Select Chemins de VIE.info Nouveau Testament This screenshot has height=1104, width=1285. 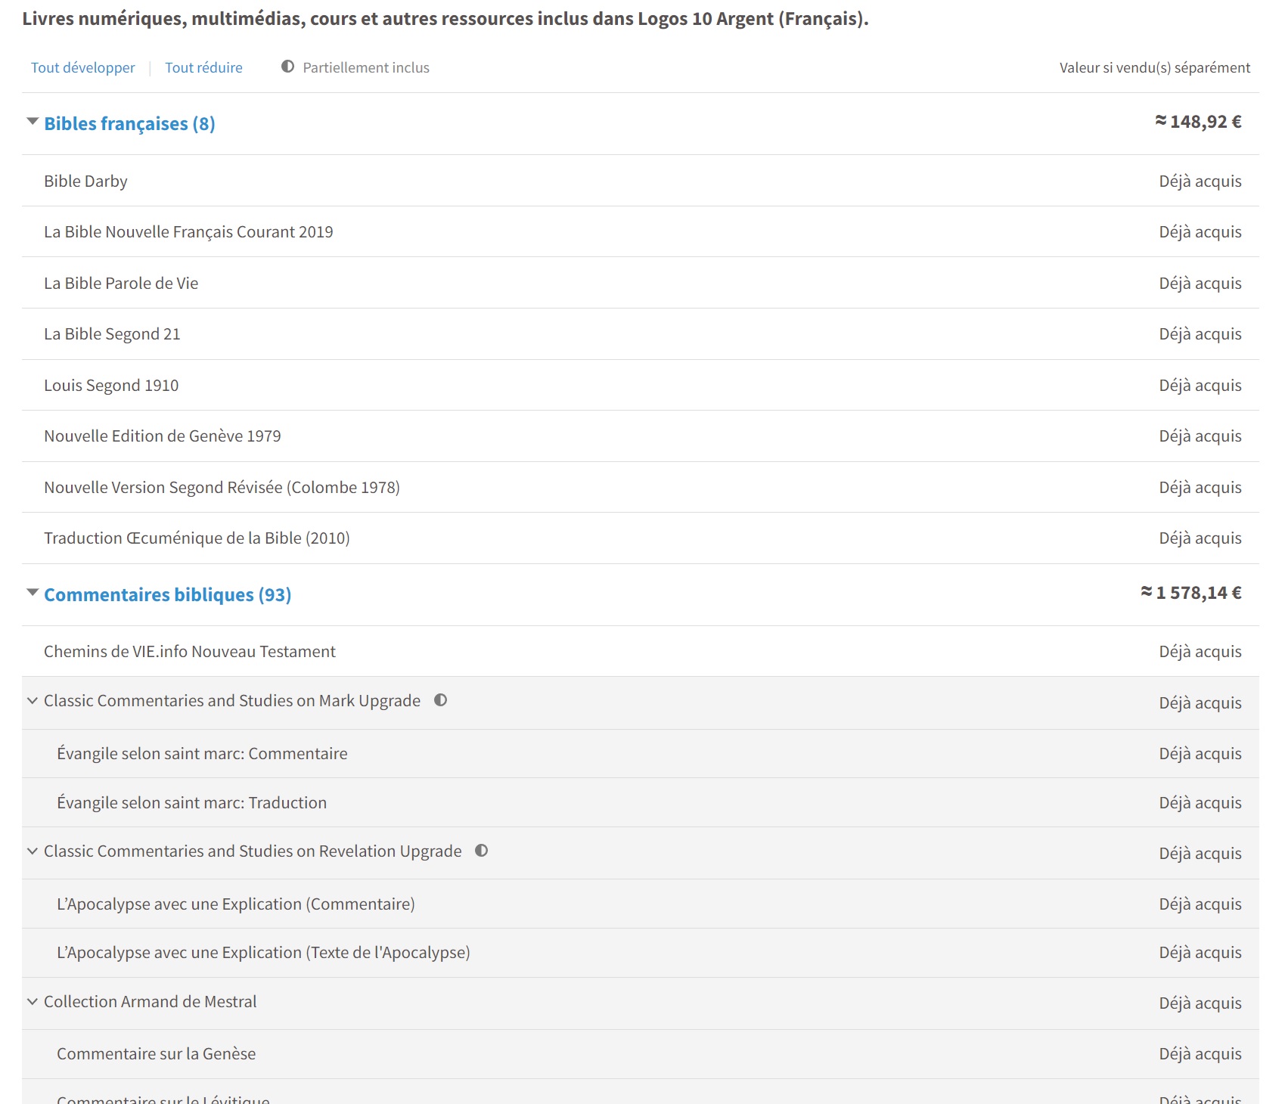[190, 652]
